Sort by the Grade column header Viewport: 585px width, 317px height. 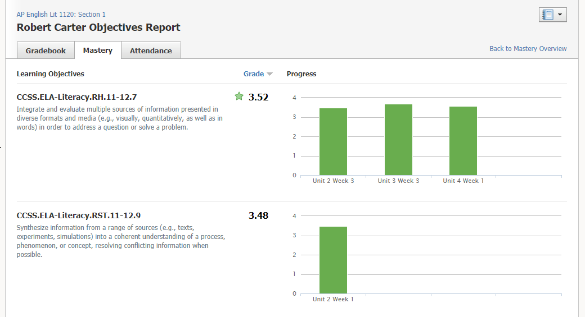tap(254, 74)
